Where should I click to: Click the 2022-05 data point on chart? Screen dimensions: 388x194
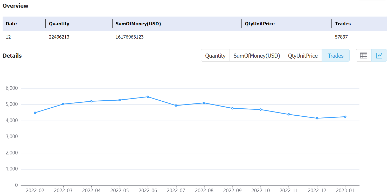120,100
